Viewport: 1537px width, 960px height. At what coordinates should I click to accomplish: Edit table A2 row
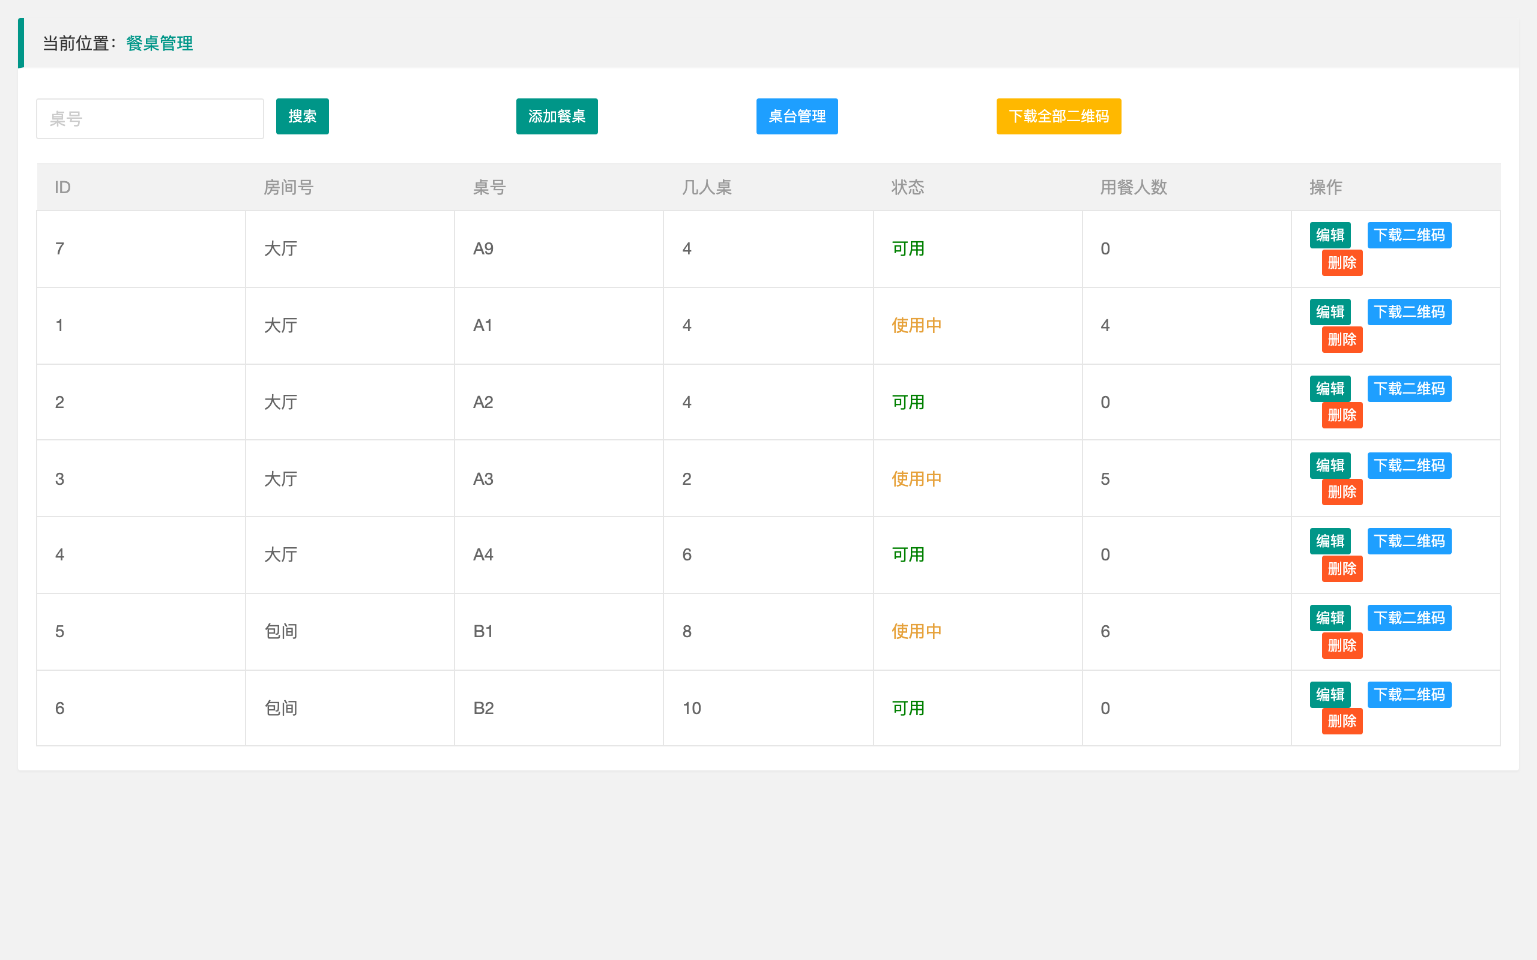pyautogui.click(x=1330, y=389)
